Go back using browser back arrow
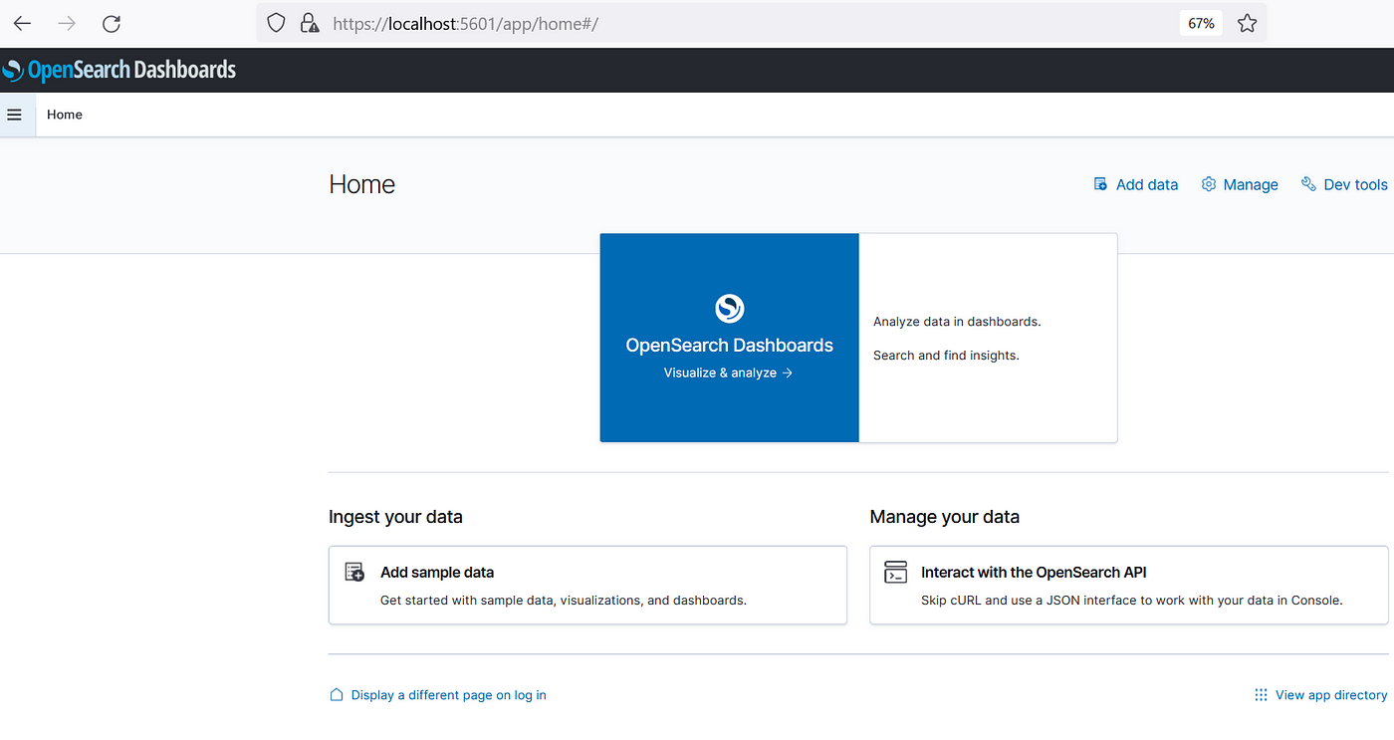The height and width of the screenshot is (740, 1394). click(x=22, y=23)
